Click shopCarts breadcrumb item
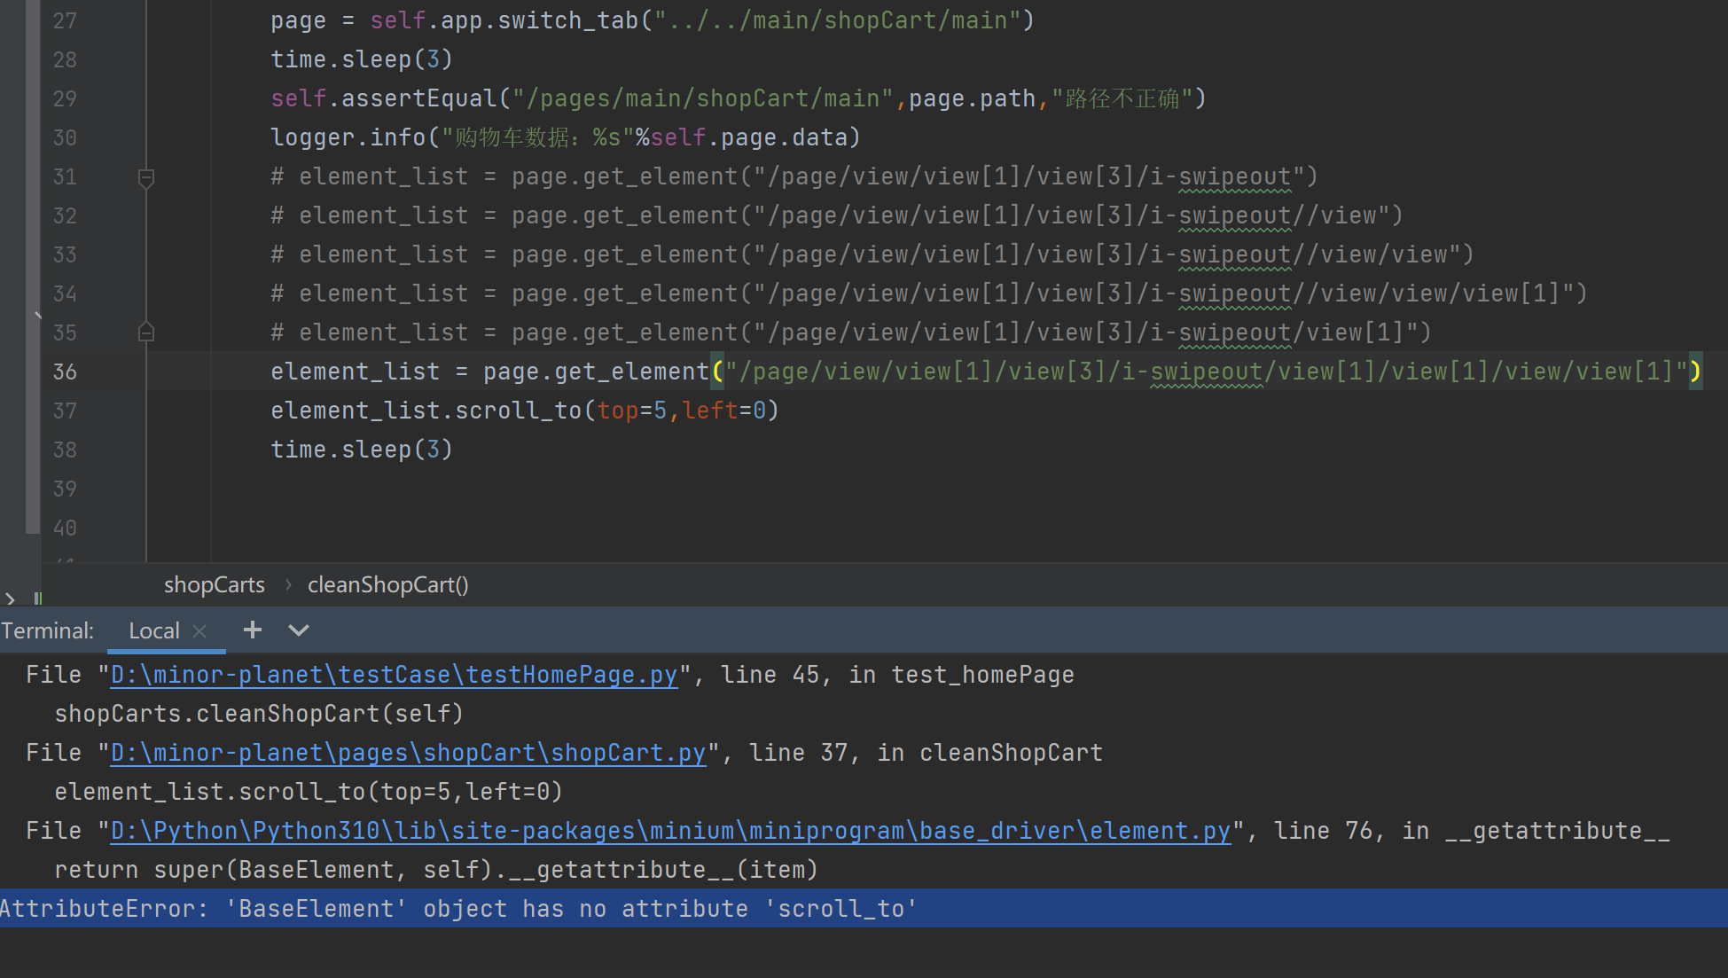Viewport: 1728px width, 978px height. point(214,585)
